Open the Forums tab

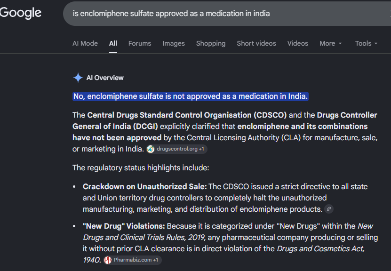[140, 43]
